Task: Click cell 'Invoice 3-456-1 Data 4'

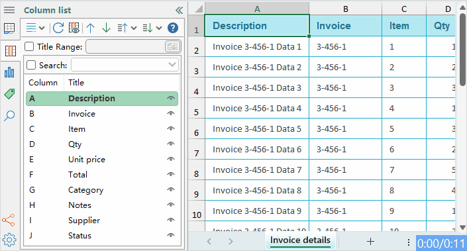Action: click(x=257, y=108)
